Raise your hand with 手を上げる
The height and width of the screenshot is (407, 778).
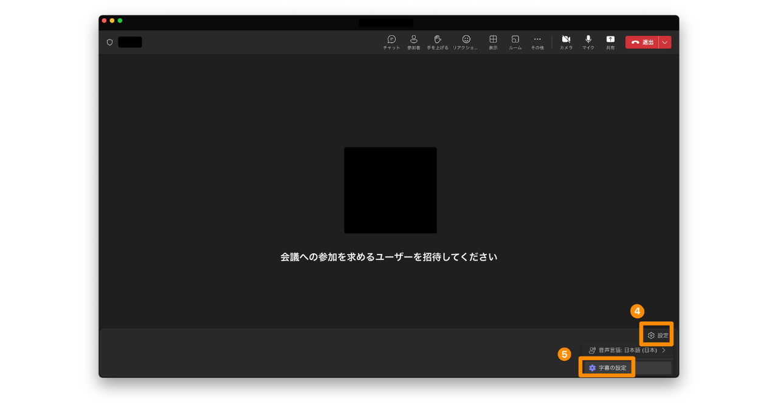pyautogui.click(x=437, y=42)
